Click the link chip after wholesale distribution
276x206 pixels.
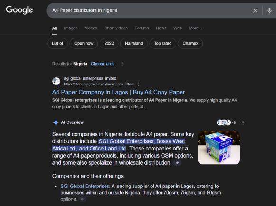tap(177, 163)
